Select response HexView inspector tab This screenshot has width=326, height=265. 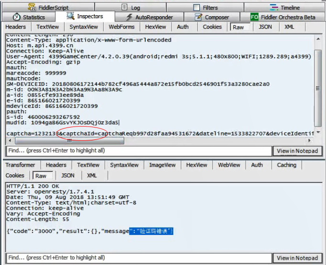(196, 165)
